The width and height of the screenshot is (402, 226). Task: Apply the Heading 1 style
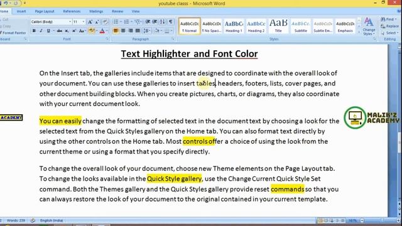(234, 26)
